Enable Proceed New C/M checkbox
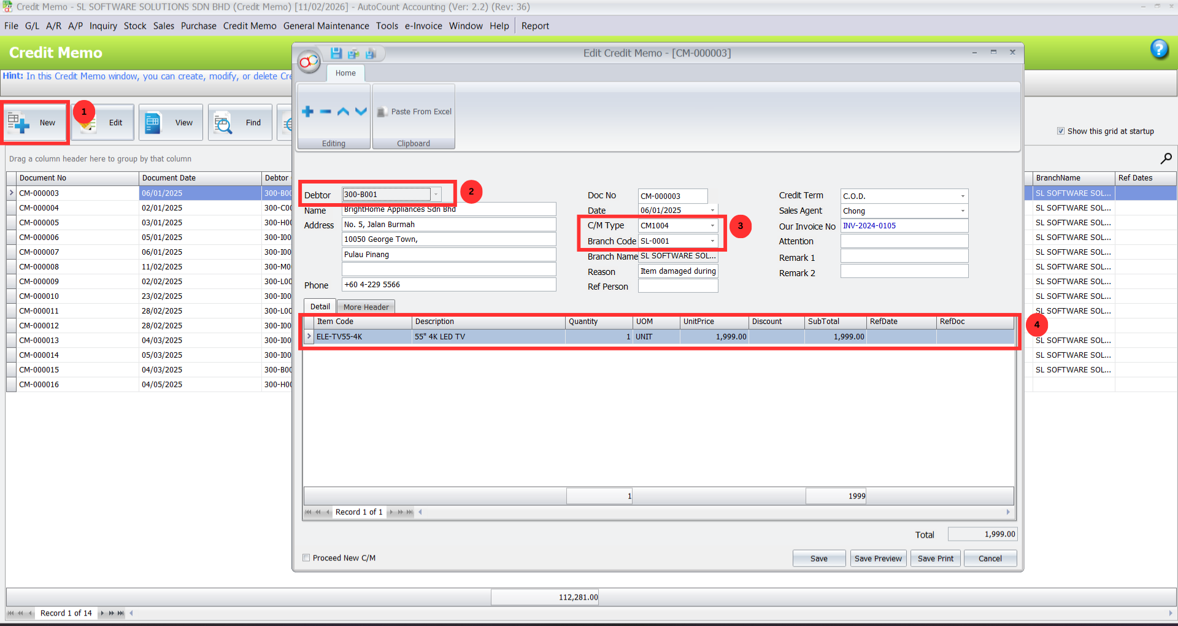This screenshot has height=626, width=1178. (x=306, y=557)
